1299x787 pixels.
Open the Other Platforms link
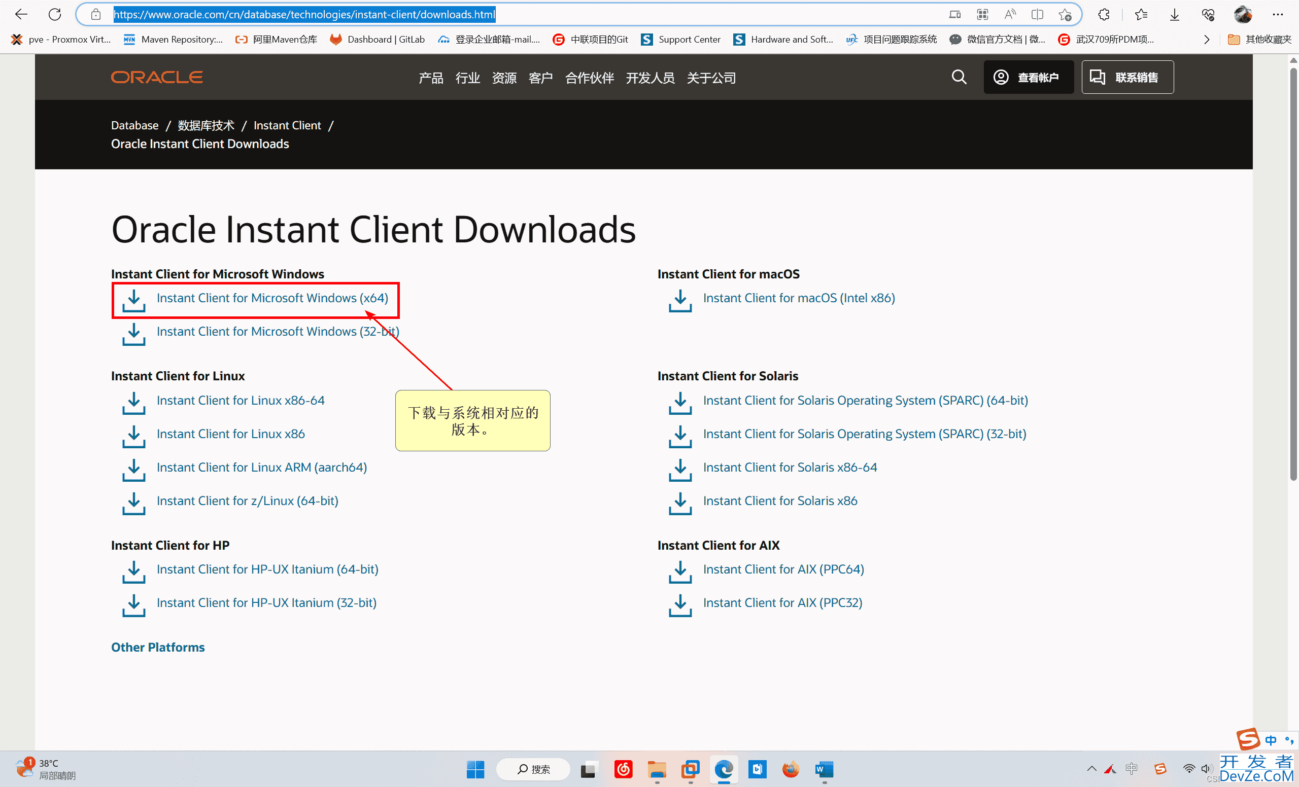pos(158,648)
